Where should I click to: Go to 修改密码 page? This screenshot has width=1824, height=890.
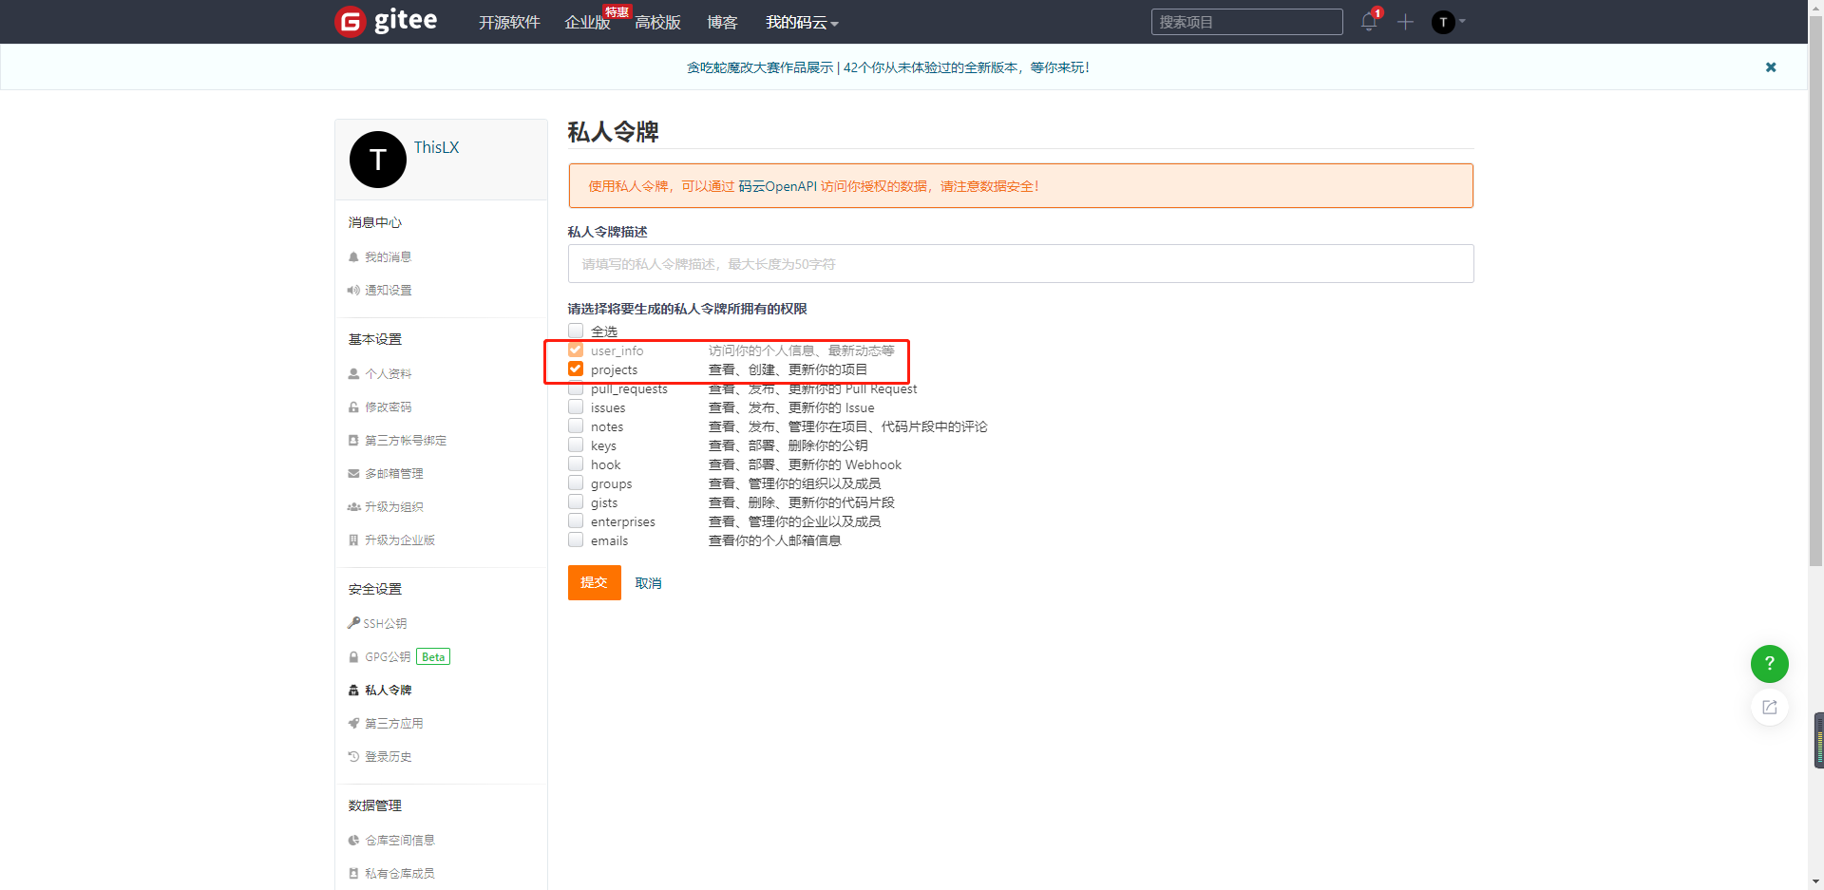click(388, 407)
